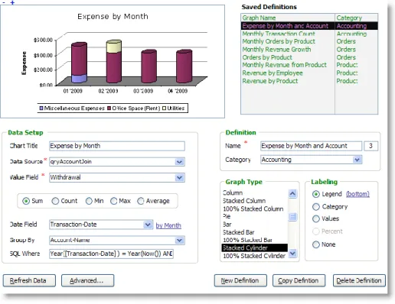Click Graph Type list scroll down arrow
This screenshot has width=395, height=304.
coord(292,253)
